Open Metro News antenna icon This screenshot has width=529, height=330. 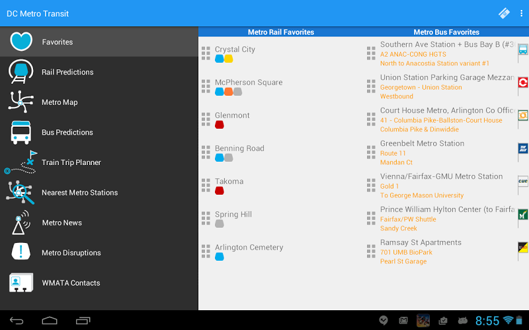20,222
